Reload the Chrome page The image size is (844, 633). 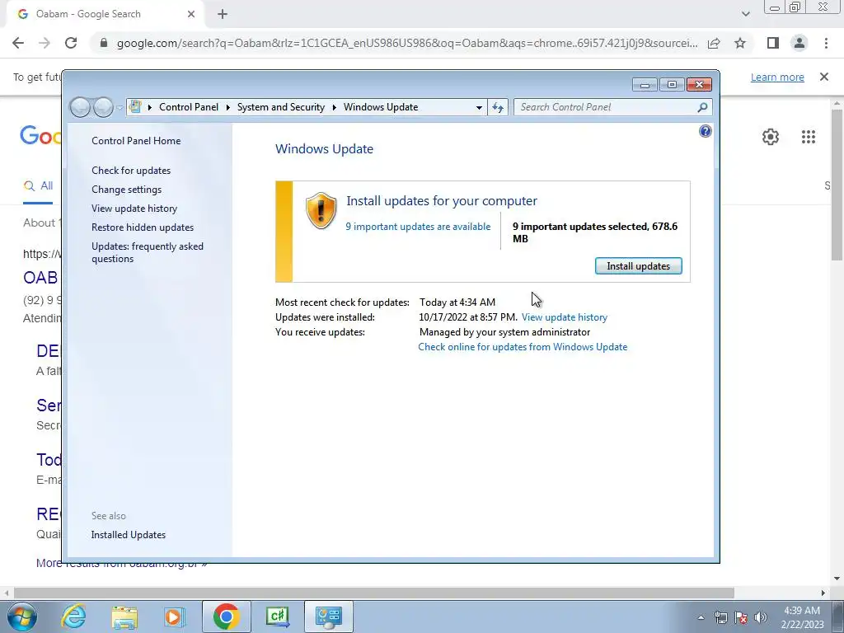(x=71, y=43)
